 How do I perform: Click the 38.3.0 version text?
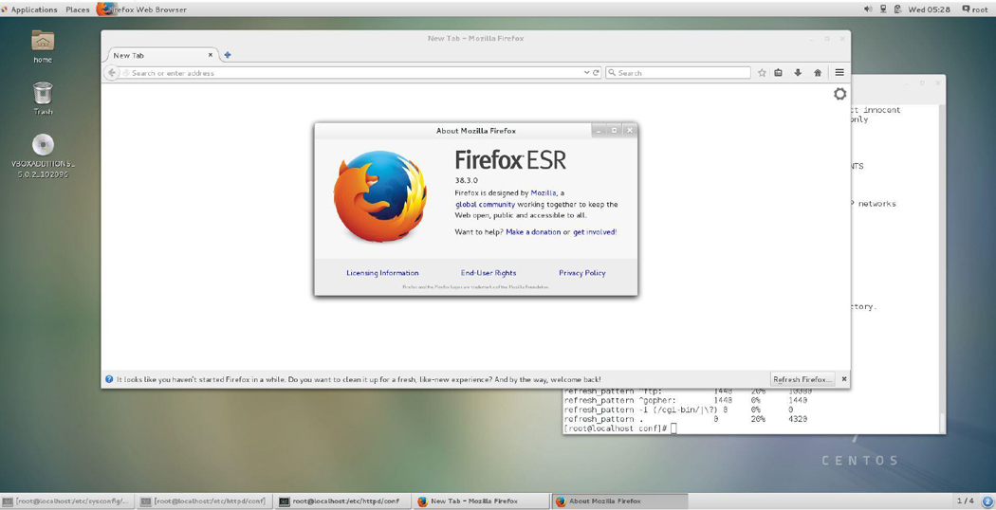467,180
